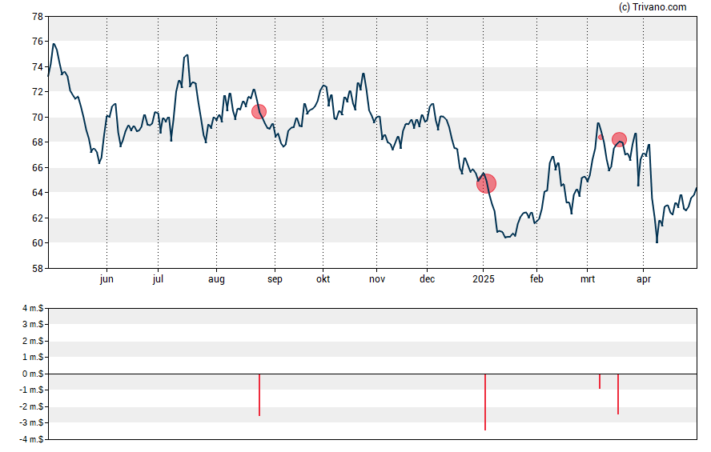Click the 60 price axis label
The width and height of the screenshot is (711, 452).
pos(38,242)
